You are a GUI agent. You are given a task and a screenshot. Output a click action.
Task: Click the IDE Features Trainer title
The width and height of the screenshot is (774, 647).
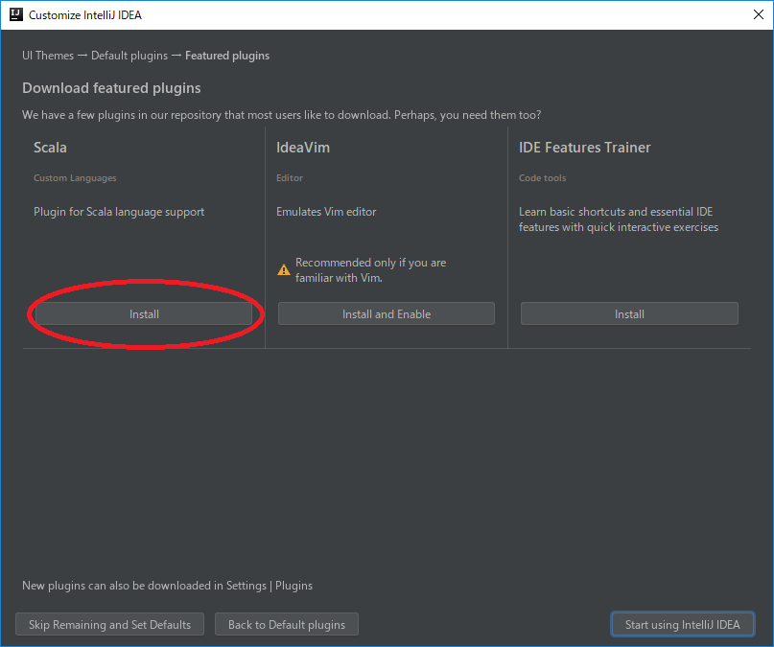(584, 148)
